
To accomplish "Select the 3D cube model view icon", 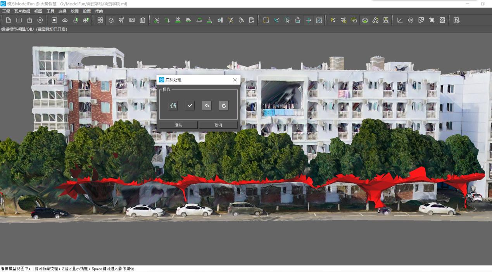I will pos(111,20).
